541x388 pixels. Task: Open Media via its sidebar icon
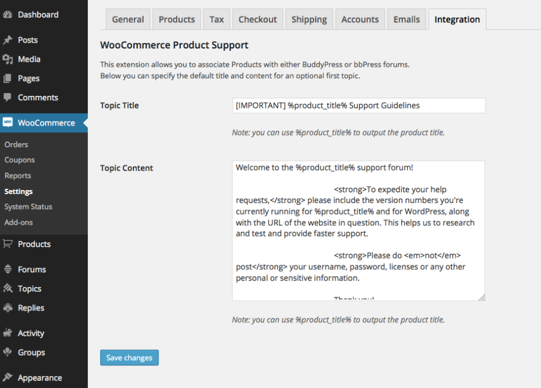click(7, 59)
